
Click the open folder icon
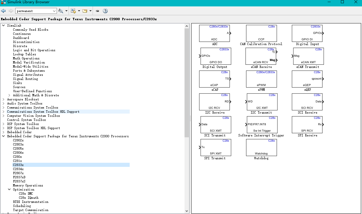pos(85,11)
